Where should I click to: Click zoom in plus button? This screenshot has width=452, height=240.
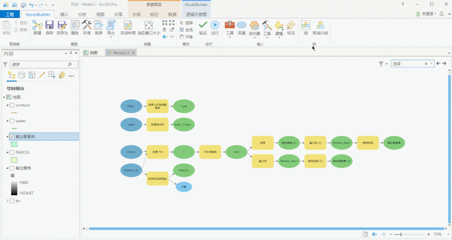(429, 234)
